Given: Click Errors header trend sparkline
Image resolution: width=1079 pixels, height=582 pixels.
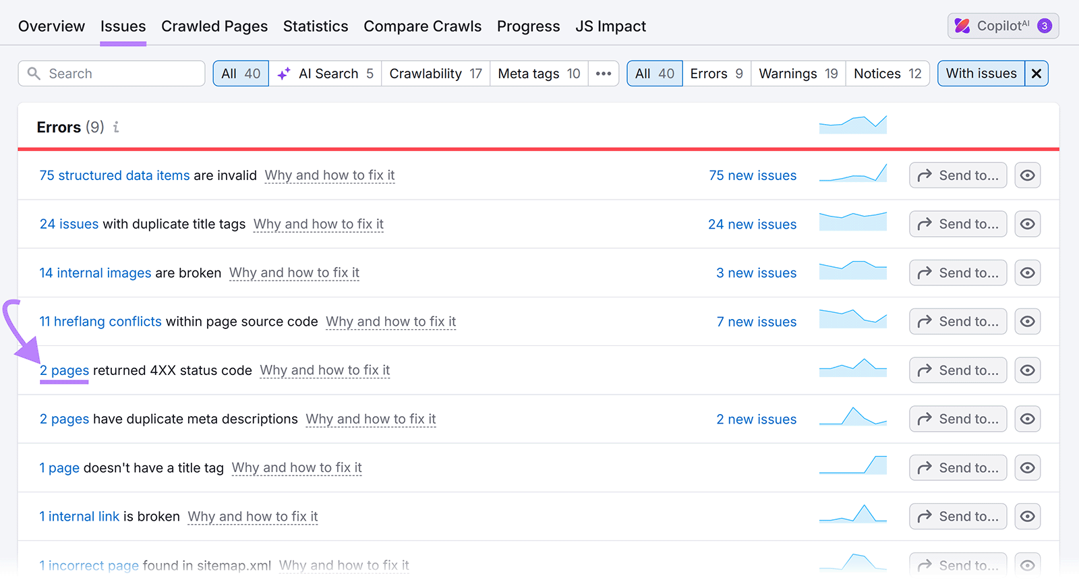Looking at the screenshot, I should click(852, 125).
